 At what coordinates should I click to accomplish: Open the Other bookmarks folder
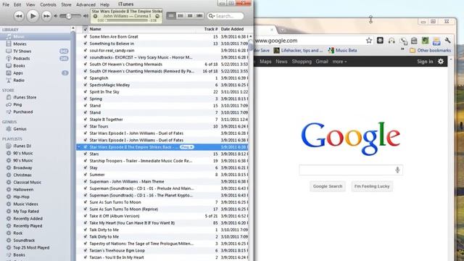(430, 51)
